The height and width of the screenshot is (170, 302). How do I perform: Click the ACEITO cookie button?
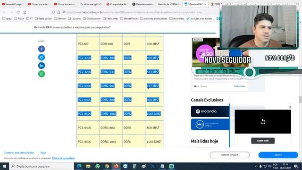pyautogui.click(x=278, y=155)
